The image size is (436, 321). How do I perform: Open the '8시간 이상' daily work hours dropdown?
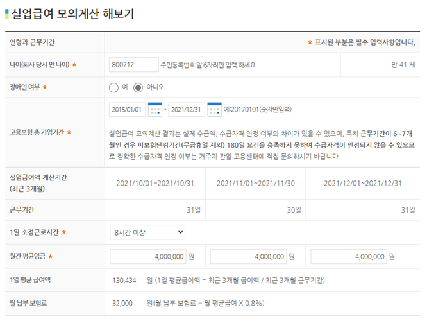tap(147, 232)
